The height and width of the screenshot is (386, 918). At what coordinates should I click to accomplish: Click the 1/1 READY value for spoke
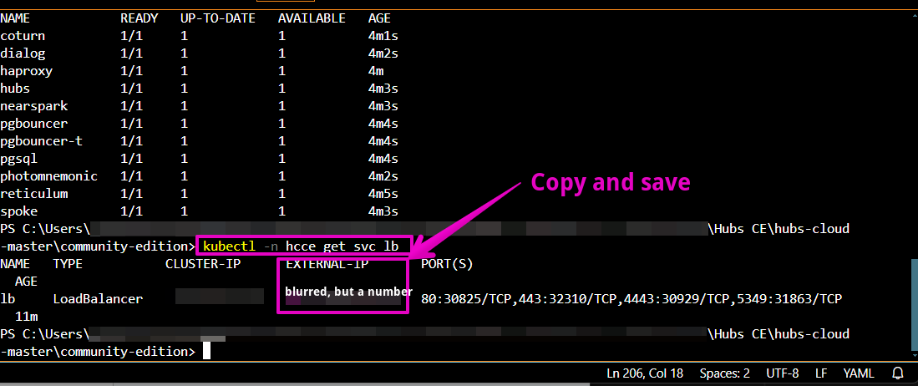pos(132,211)
